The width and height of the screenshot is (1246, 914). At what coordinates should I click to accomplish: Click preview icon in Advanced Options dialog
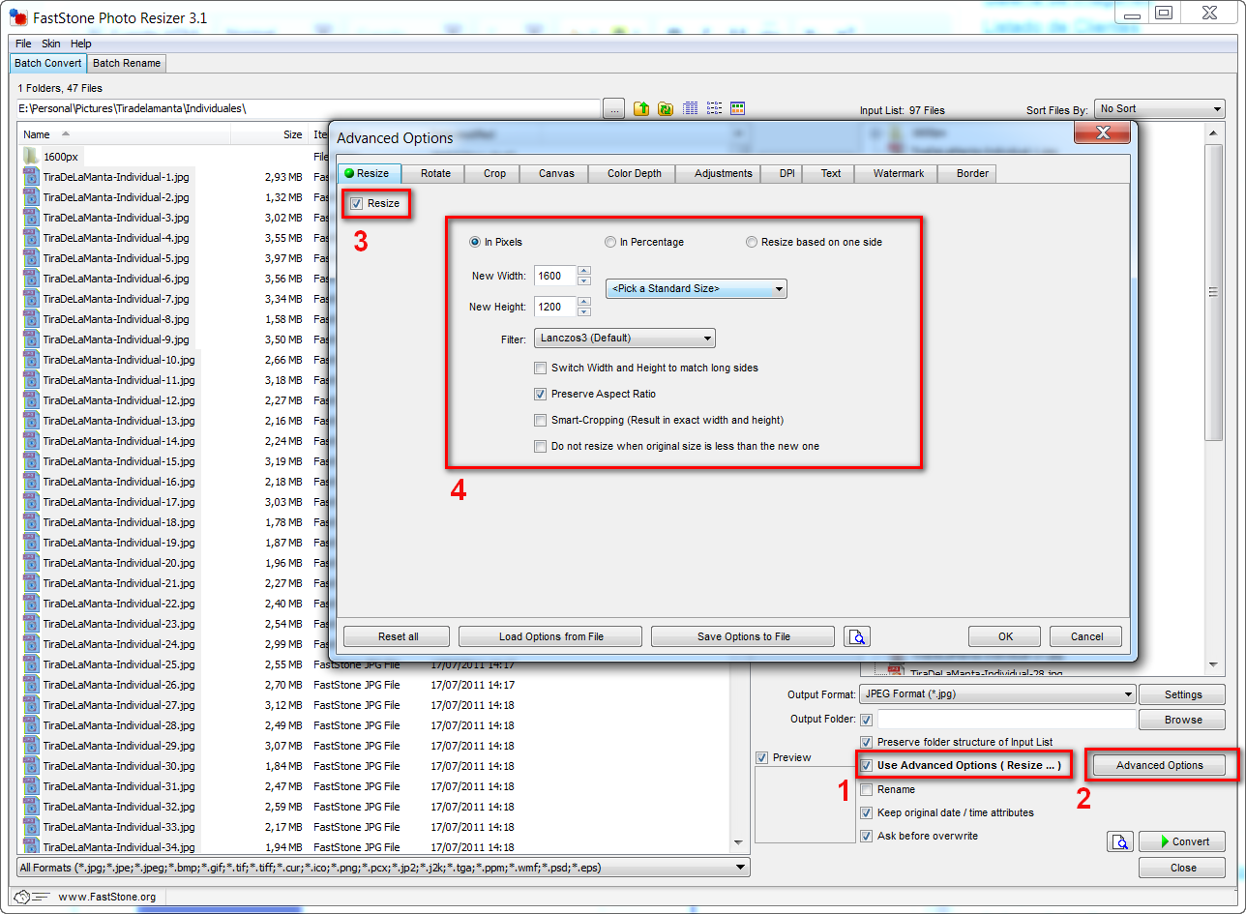pyautogui.click(x=857, y=636)
